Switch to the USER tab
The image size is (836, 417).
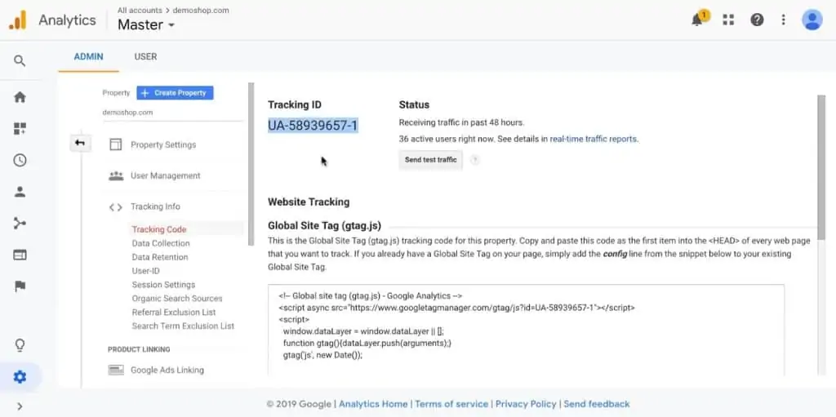(x=145, y=56)
